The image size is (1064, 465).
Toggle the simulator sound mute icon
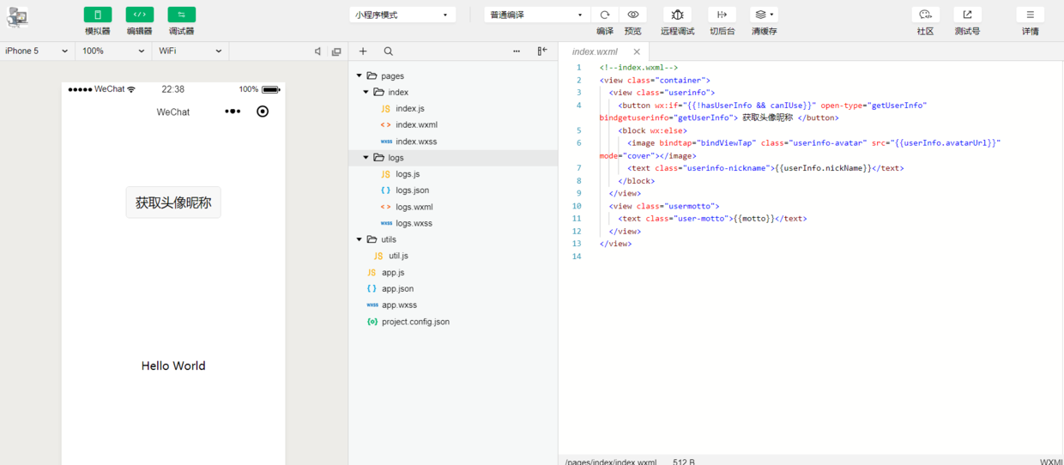click(x=318, y=51)
